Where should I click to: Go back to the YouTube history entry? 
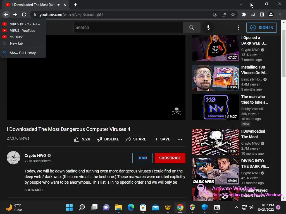pos(23,37)
